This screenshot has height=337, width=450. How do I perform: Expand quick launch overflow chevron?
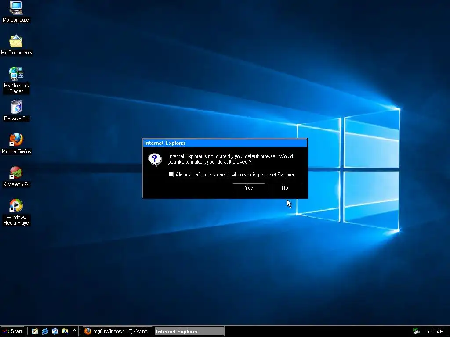tap(75, 330)
